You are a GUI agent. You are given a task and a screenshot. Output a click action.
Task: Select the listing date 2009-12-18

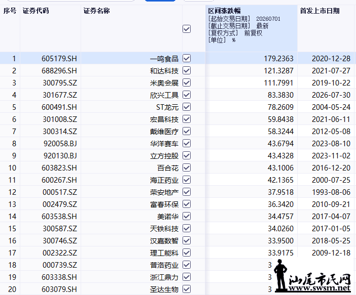[x=331, y=253]
